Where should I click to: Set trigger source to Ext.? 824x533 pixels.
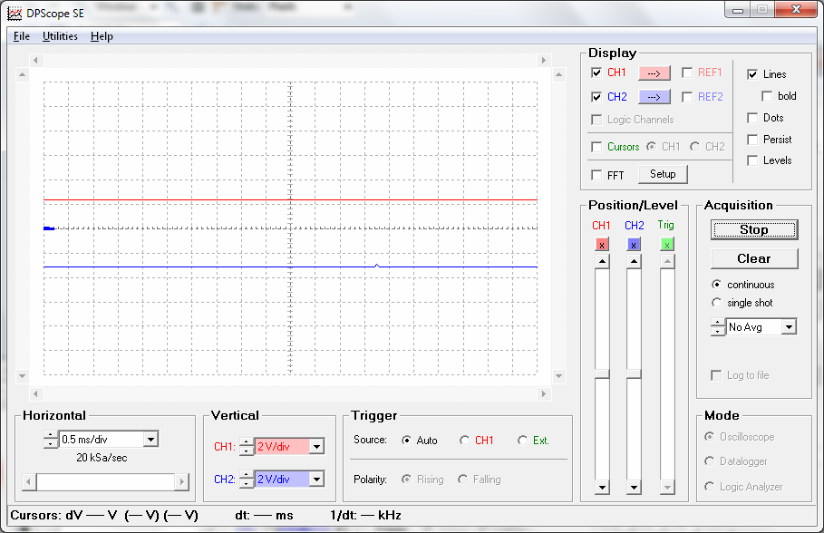(x=522, y=441)
